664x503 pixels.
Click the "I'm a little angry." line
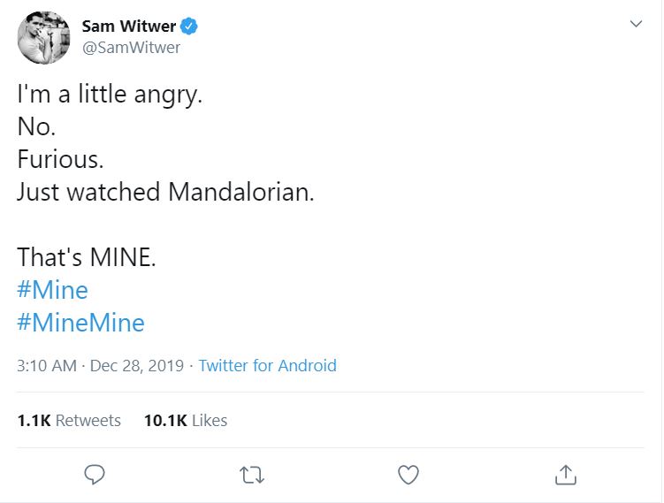coord(110,94)
